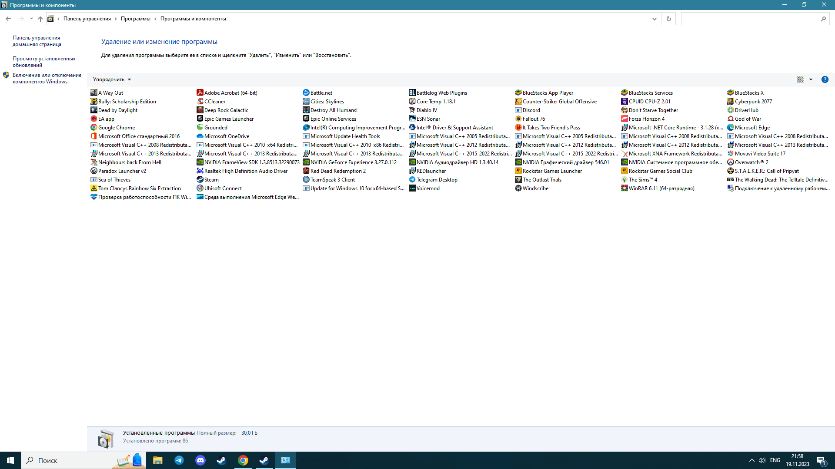
Task: Click the refresh address bar button
Action: (x=668, y=19)
